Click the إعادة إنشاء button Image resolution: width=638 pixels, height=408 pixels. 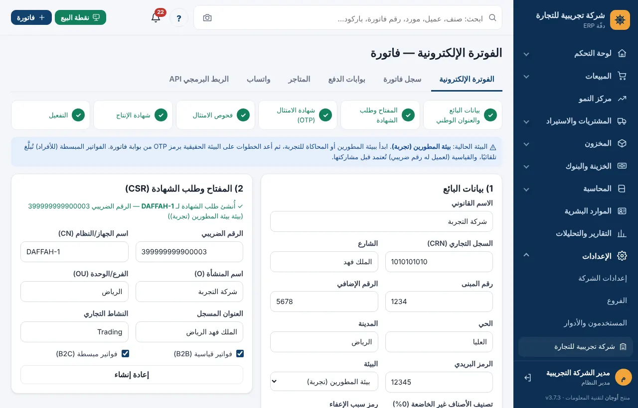pyautogui.click(x=132, y=375)
